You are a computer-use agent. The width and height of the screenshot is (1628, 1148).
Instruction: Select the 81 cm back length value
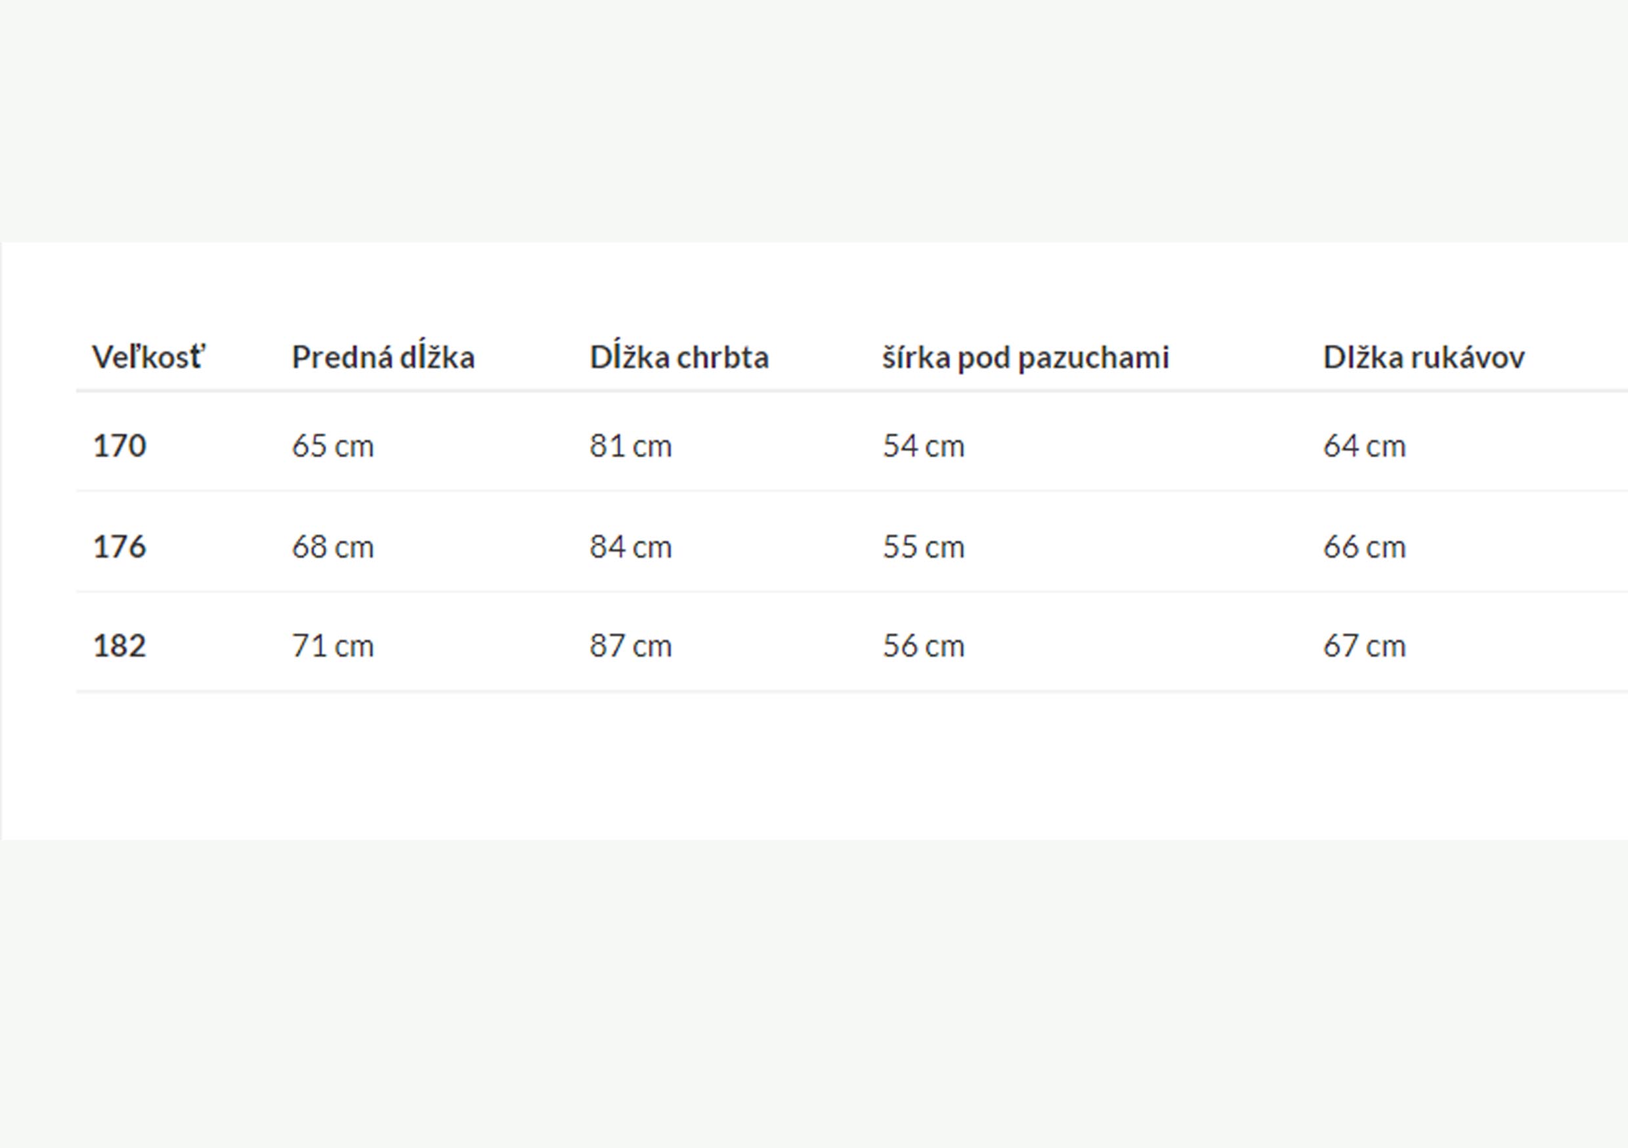(x=630, y=447)
